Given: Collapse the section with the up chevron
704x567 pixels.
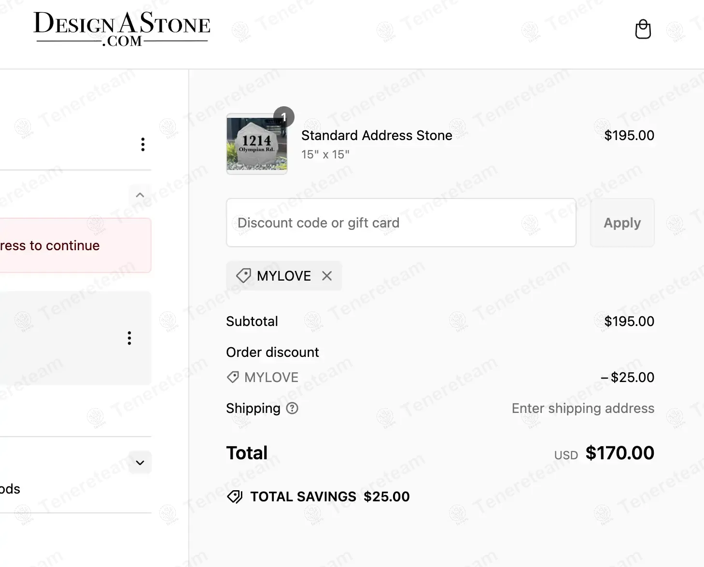Looking at the screenshot, I should click(x=140, y=195).
